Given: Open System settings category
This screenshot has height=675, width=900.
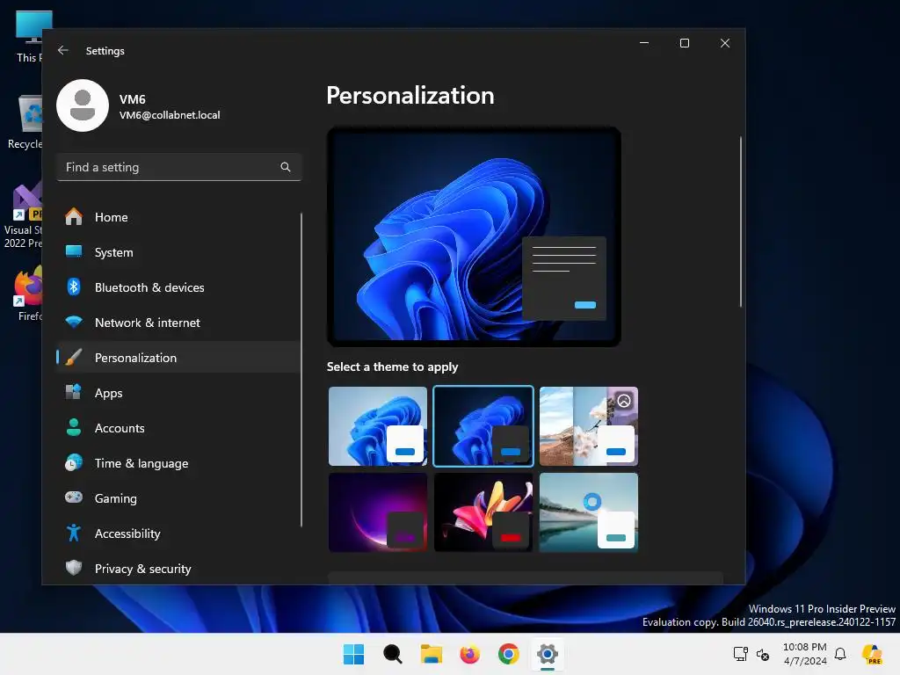Looking at the screenshot, I should [x=178, y=252].
